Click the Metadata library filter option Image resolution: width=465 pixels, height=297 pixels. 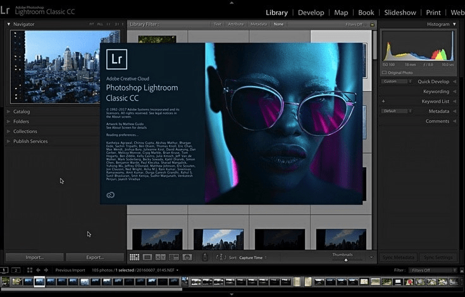point(258,24)
